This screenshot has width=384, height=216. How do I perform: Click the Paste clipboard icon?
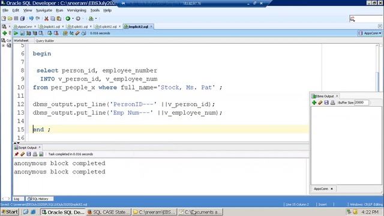pyautogui.click(x=59, y=19)
